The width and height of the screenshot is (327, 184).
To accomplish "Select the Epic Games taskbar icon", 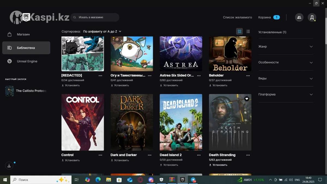I will 183,180.
